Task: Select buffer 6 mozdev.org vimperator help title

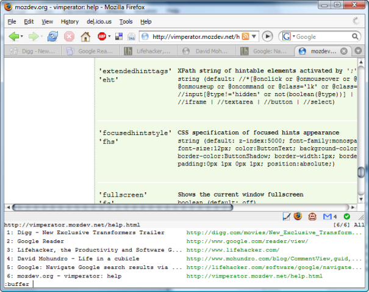Action: click(x=69, y=276)
